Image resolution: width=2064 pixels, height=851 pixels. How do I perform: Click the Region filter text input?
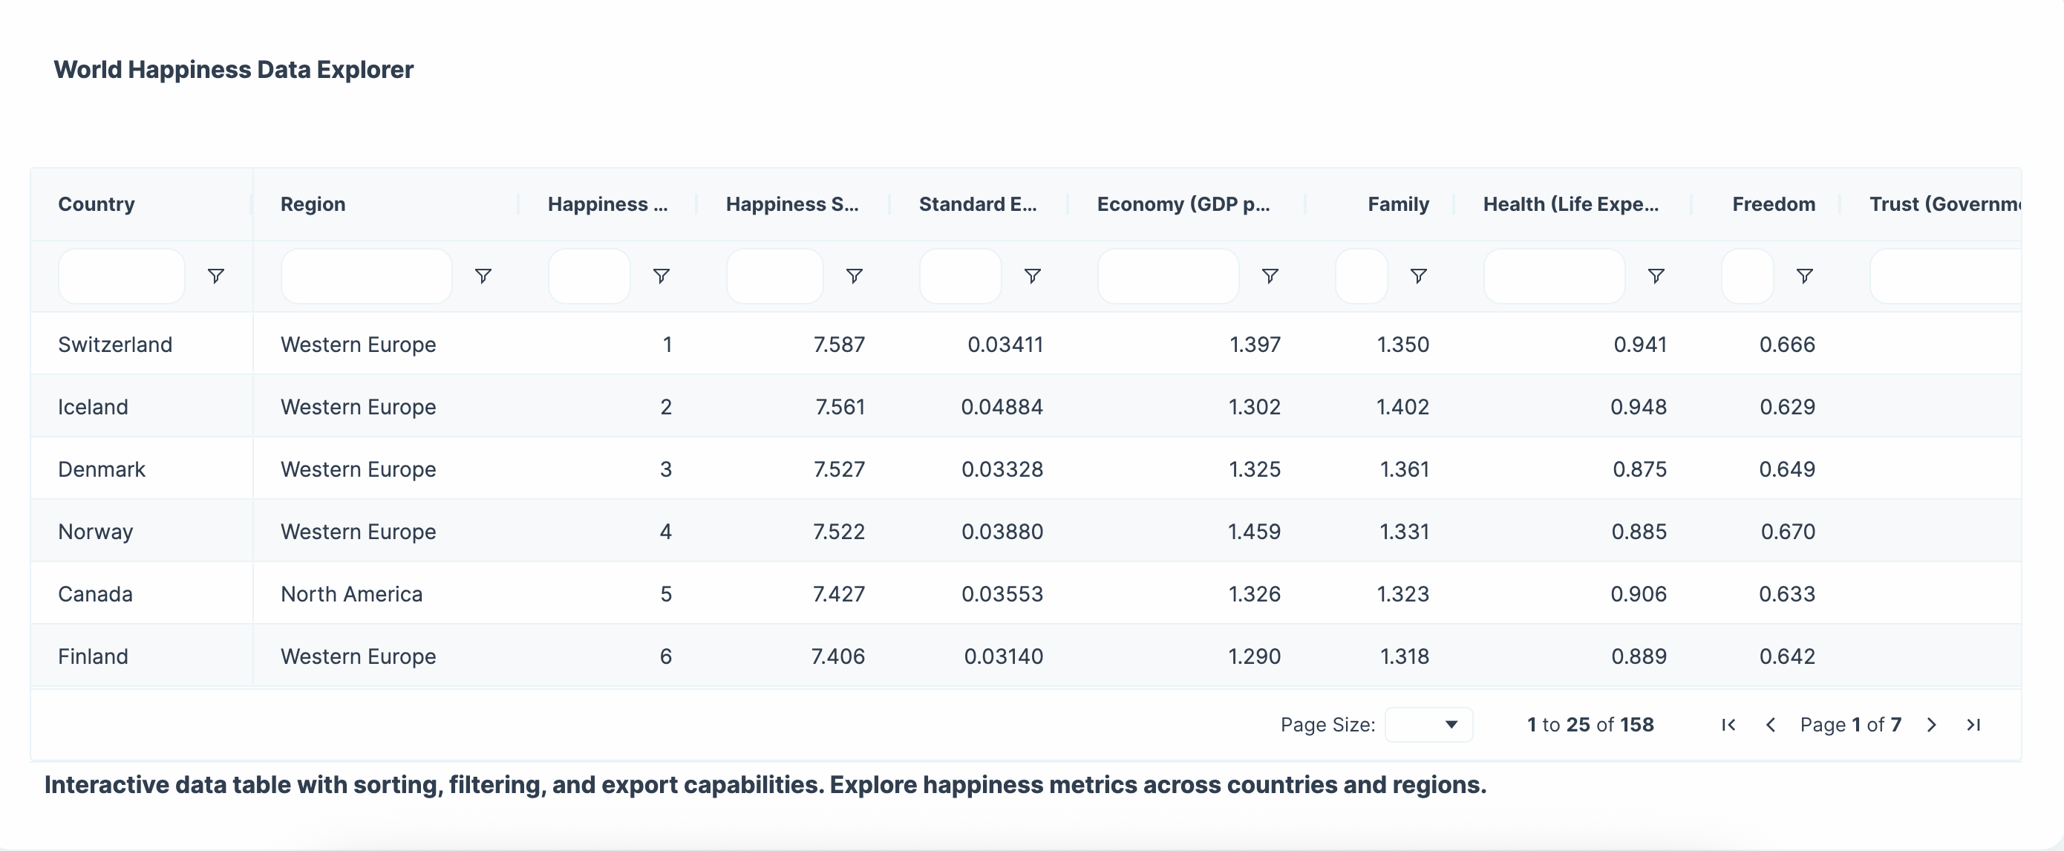366,275
